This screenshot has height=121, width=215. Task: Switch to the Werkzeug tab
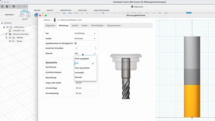click(63, 26)
